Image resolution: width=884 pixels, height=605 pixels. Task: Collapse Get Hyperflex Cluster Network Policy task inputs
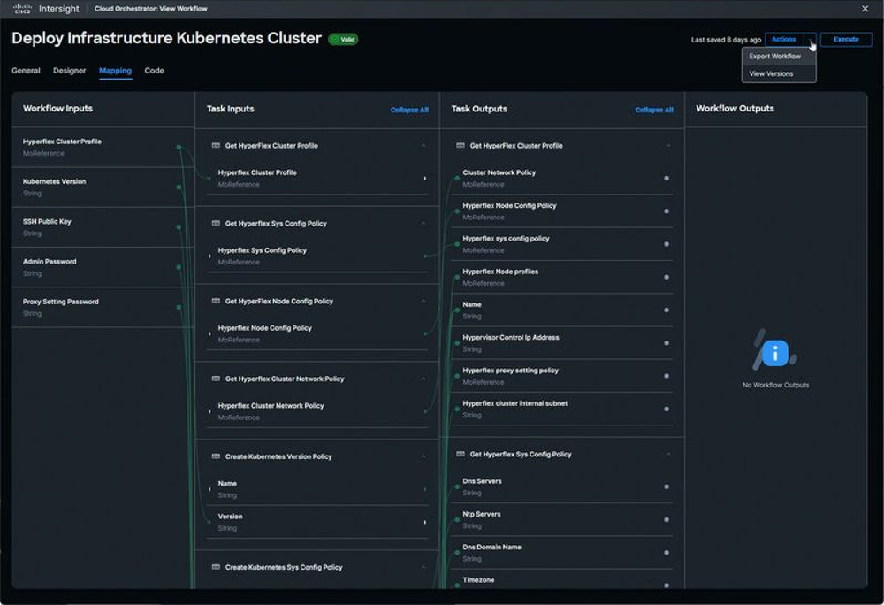pyautogui.click(x=423, y=379)
